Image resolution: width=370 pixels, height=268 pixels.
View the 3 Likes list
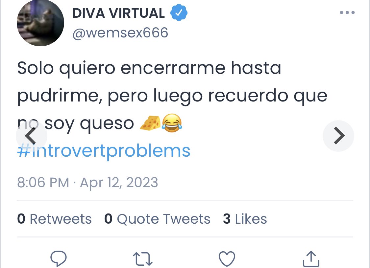pyautogui.click(x=245, y=219)
